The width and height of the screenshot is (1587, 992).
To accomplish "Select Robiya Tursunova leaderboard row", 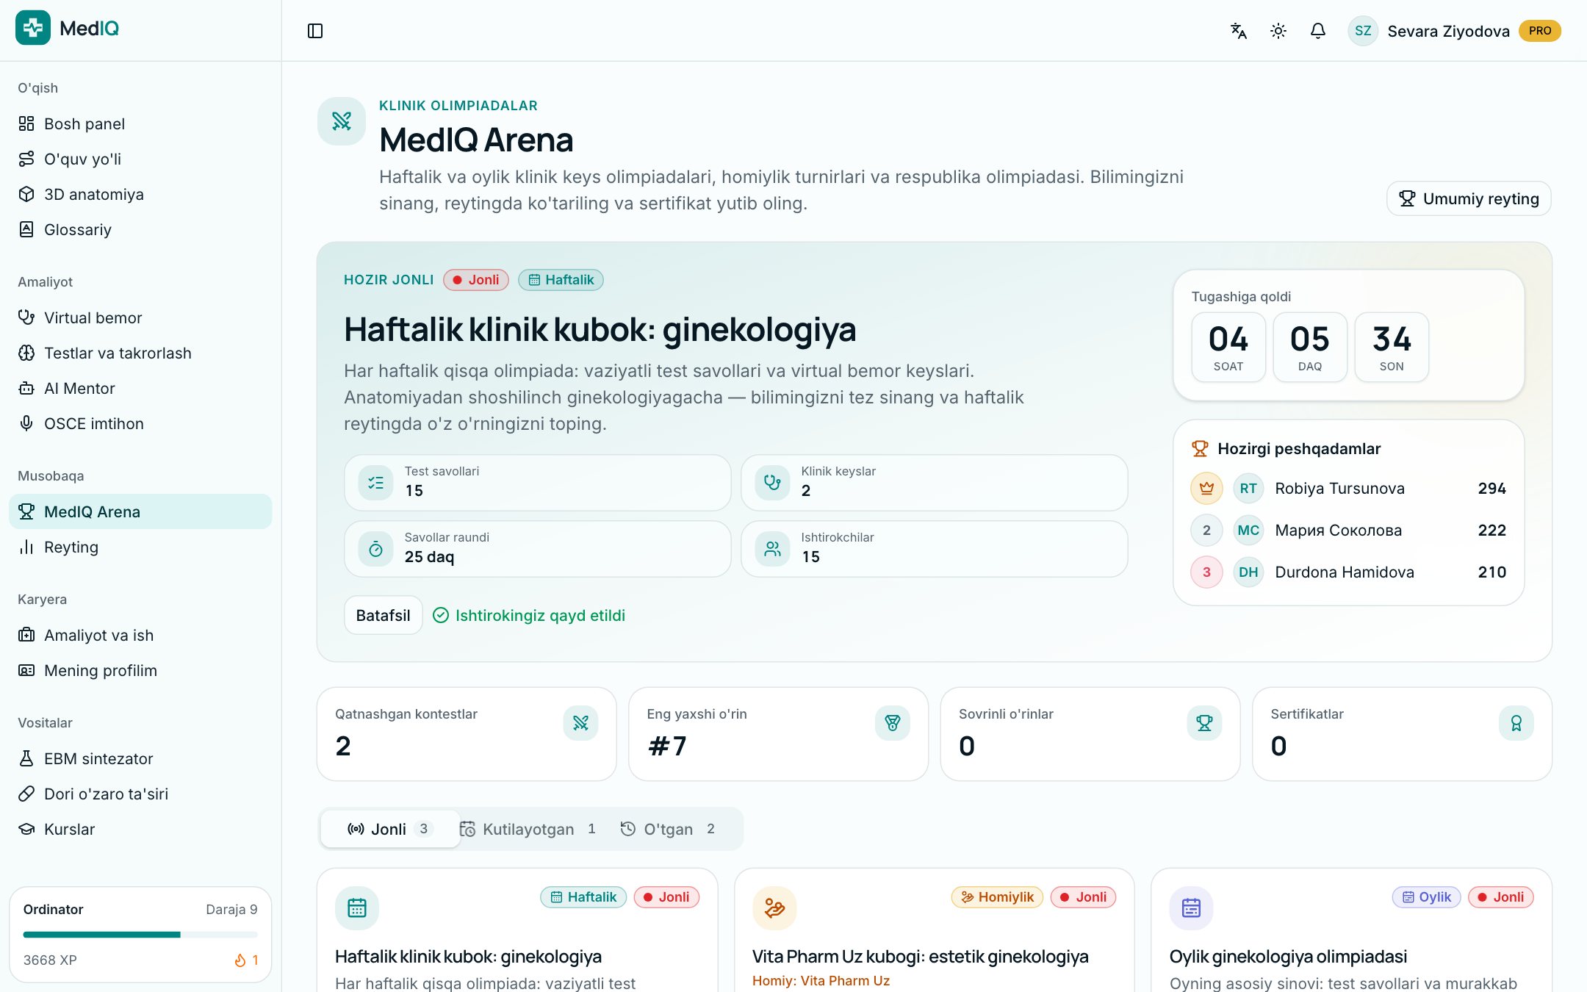I will [x=1349, y=488].
